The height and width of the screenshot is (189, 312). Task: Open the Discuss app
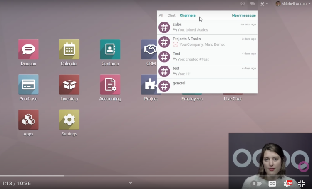point(28,49)
